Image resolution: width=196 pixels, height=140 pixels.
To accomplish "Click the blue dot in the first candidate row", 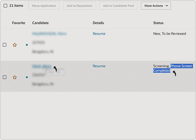I will click(27, 45).
